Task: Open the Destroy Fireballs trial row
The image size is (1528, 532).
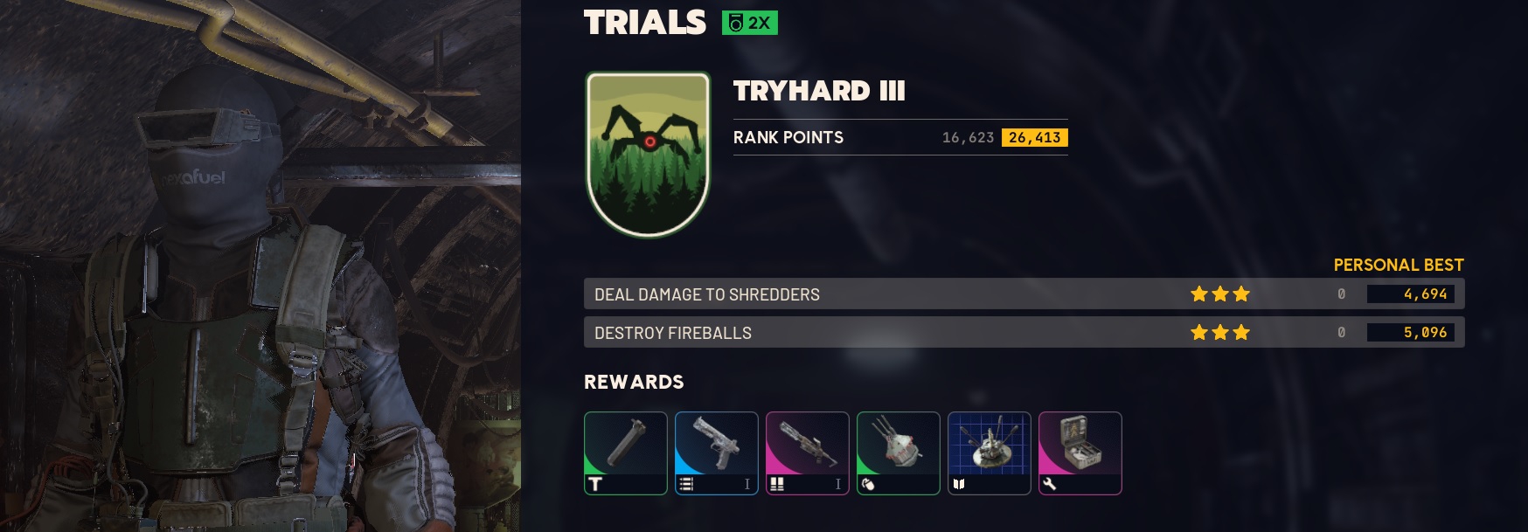Action: 1024,333
